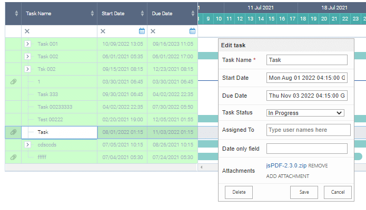
Task: Click day 20 in the timeline header
Action: click(324, 18)
